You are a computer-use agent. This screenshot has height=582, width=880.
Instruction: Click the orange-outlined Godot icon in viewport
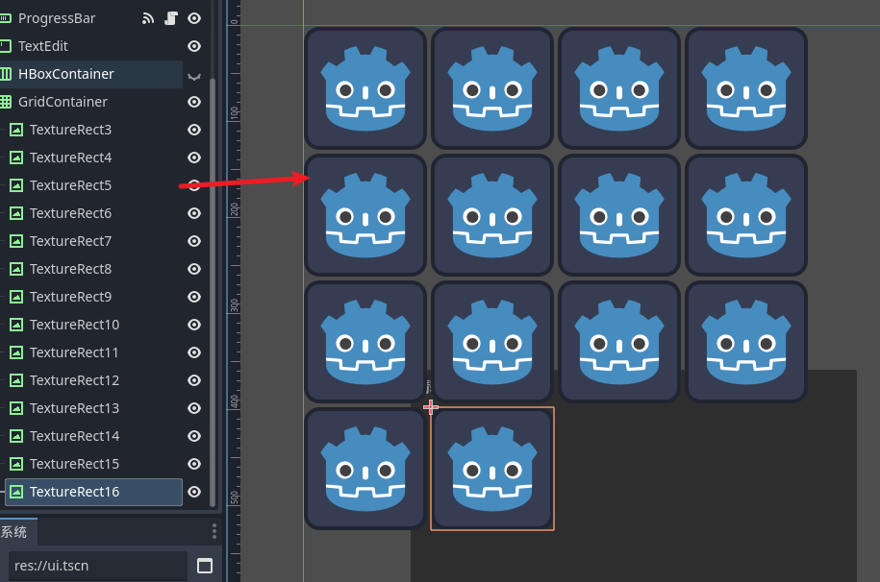492,469
